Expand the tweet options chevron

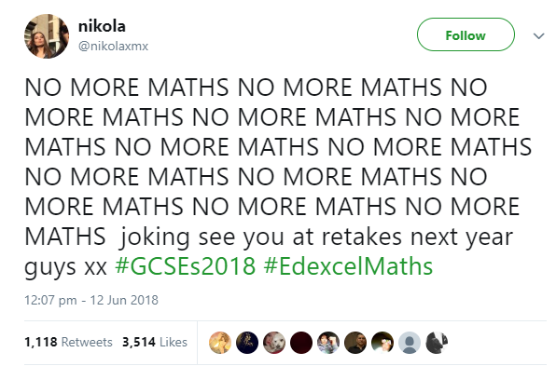coord(538,35)
